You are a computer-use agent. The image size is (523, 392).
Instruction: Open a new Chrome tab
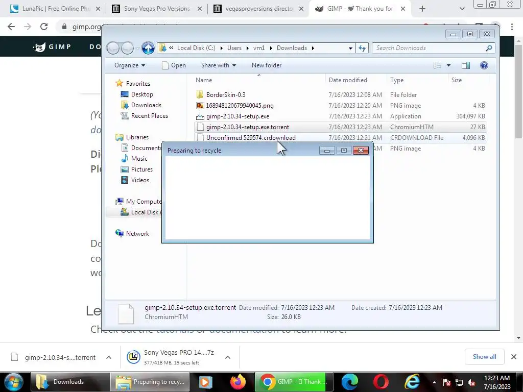point(422,9)
